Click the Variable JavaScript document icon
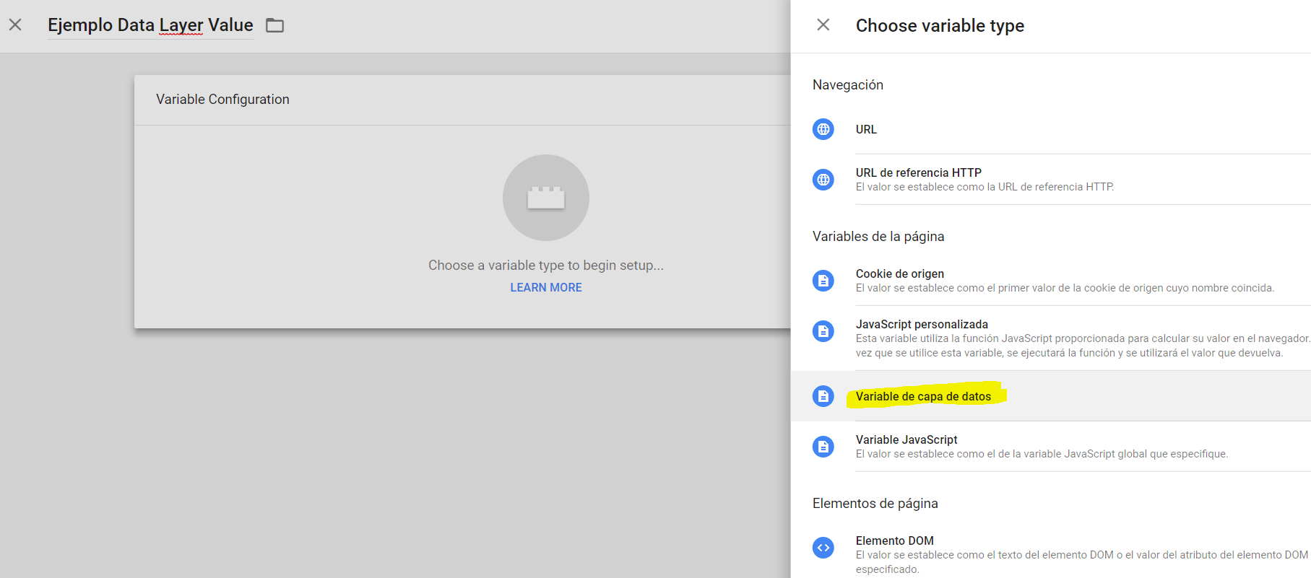 (x=823, y=447)
